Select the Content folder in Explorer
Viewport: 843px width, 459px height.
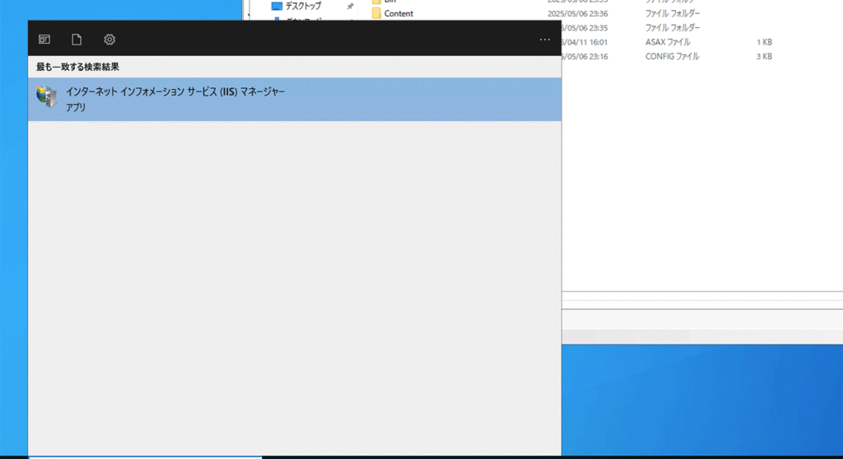click(x=398, y=13)
